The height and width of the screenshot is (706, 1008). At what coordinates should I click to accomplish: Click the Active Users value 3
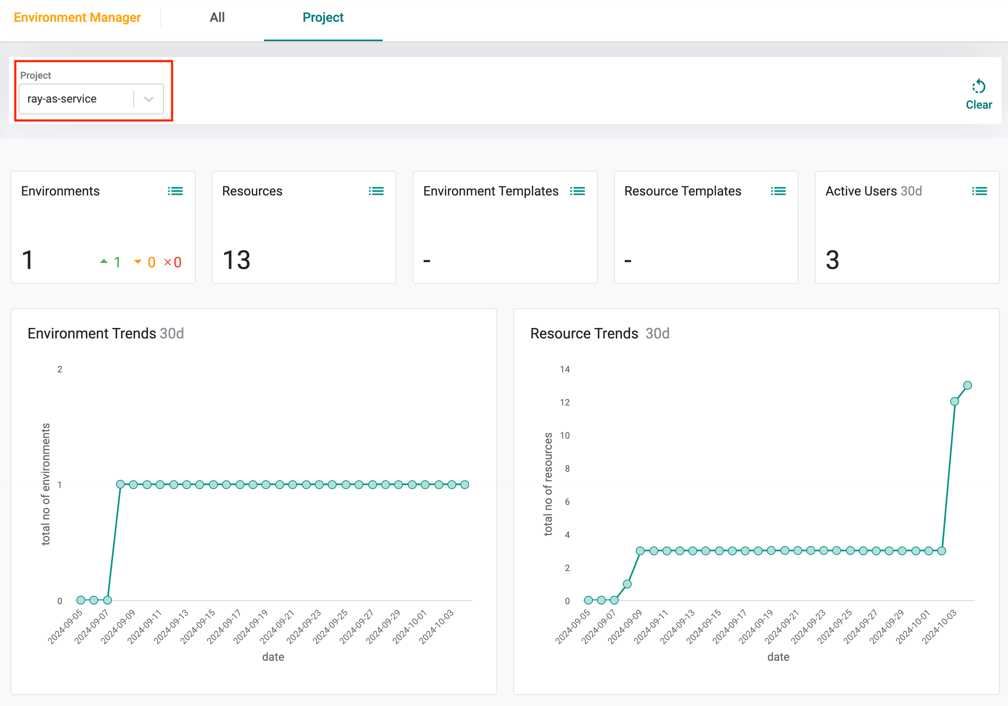click(x=833, y=260)
